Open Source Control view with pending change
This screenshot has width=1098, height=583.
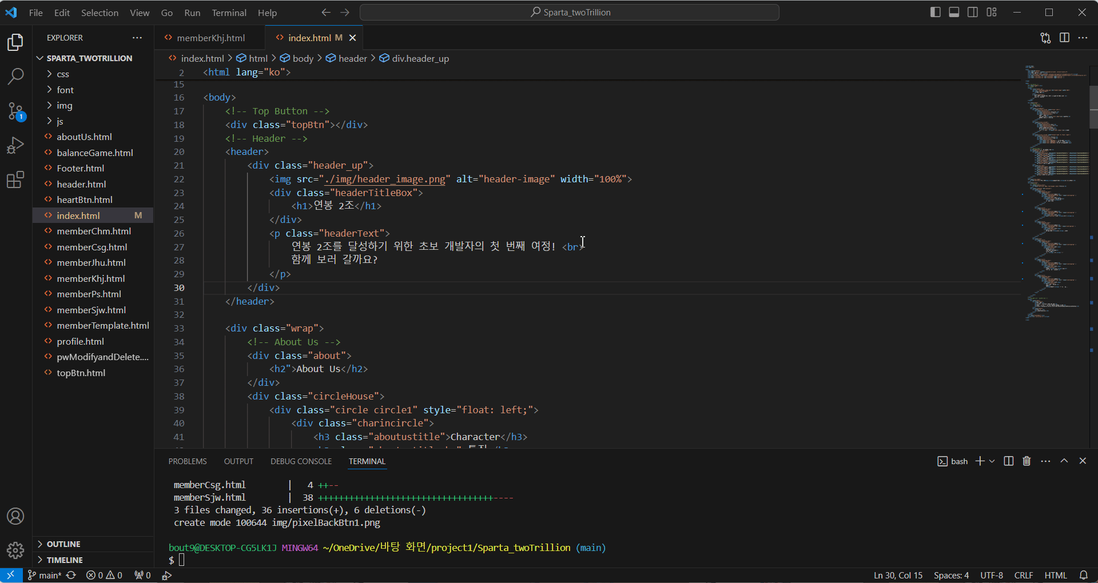click(15, 111)
